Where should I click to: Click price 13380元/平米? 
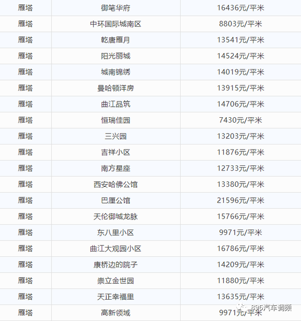(x=240, y=184)
